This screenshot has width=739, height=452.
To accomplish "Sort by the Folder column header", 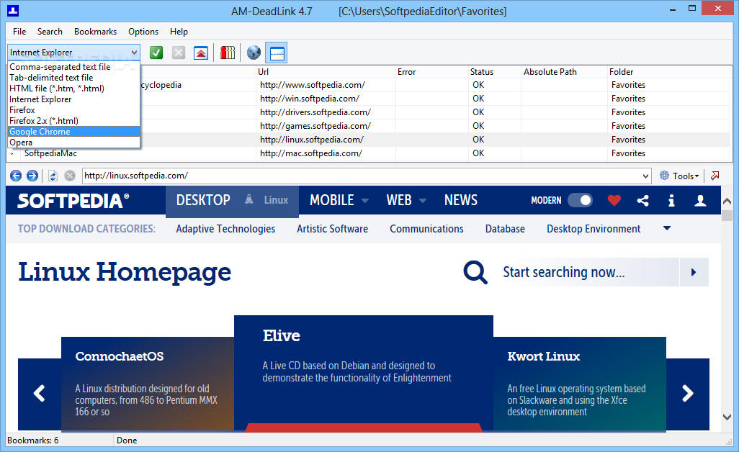I will [669, 71].
